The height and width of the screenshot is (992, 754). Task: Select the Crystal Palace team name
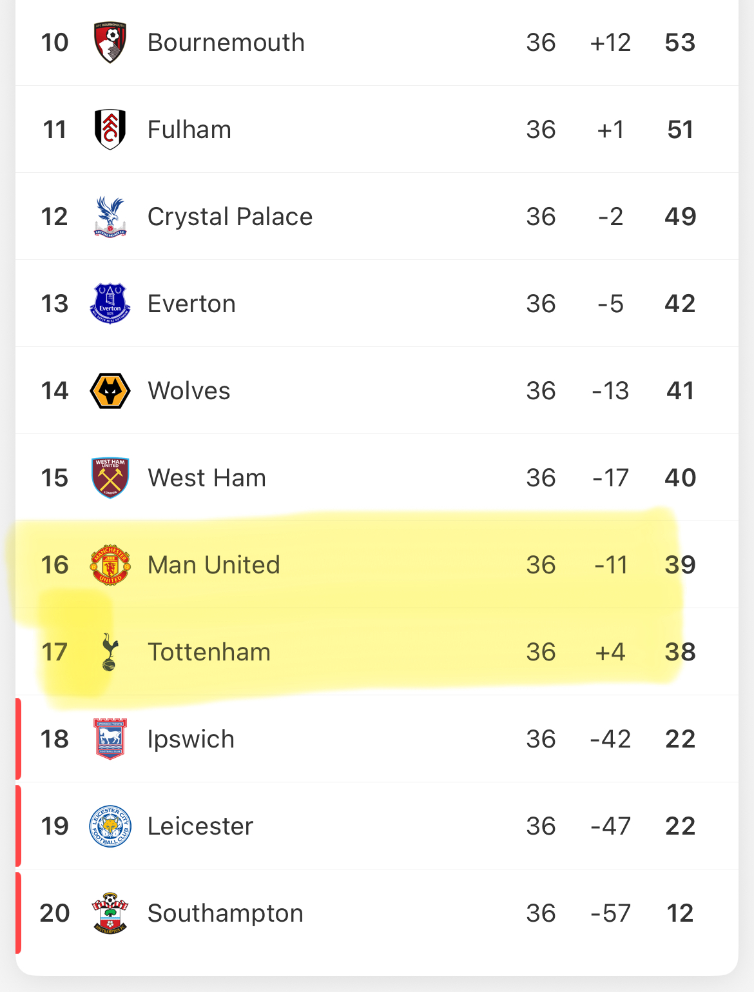coord(229,217)
